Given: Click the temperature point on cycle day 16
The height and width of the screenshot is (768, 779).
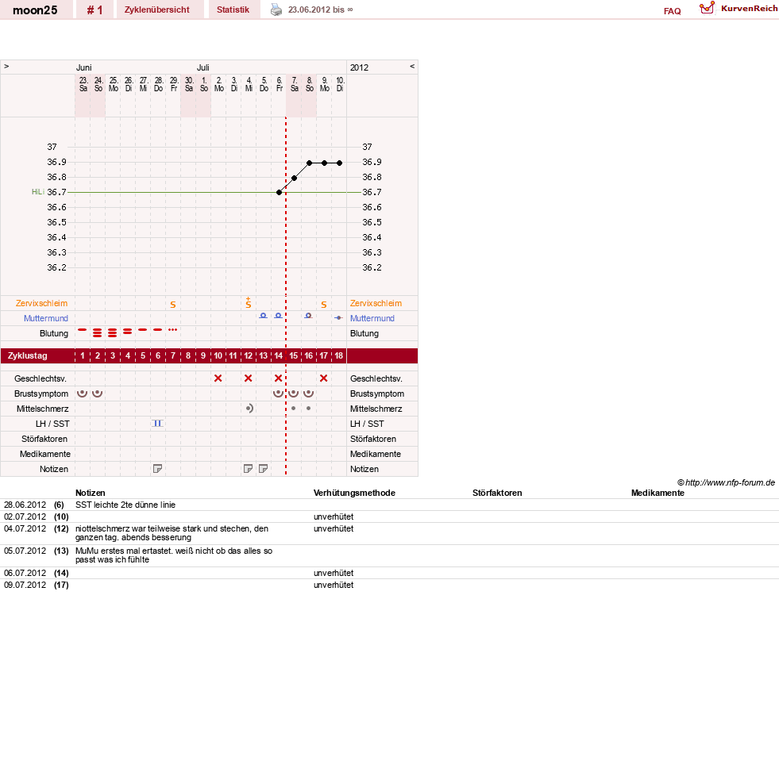Looking at the screenshot, I should point(309,163).
